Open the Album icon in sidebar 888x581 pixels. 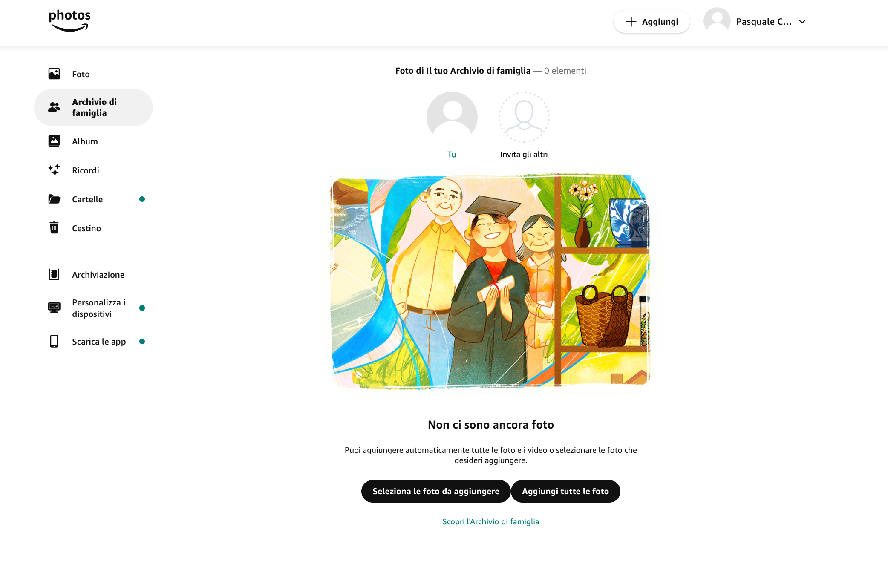pos(54,141)
